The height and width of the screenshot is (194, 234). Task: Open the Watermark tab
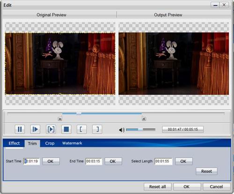click(x=72, y=143)
